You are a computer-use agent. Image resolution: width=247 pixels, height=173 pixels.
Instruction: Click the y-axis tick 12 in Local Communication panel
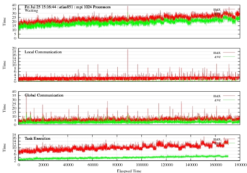(x=14, y=61)
